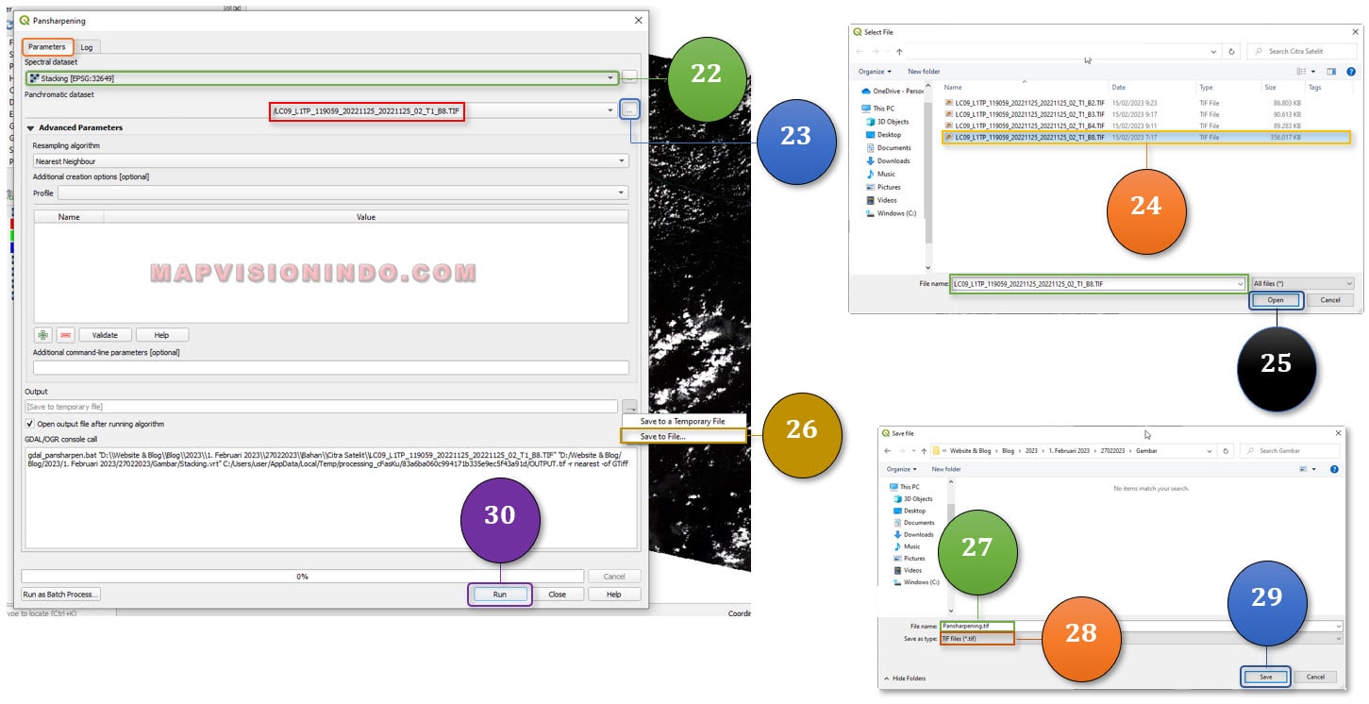Collapse the Advanced Parameters section

30,127
